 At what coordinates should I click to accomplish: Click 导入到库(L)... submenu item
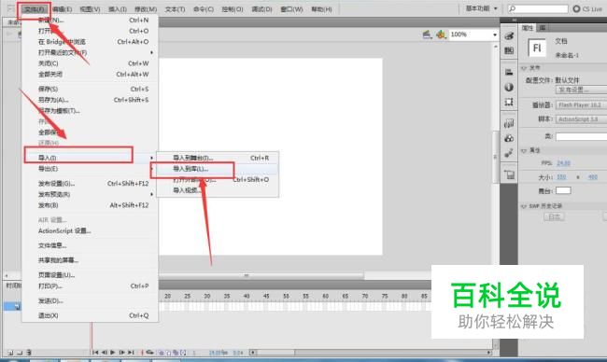coord(218,169)
